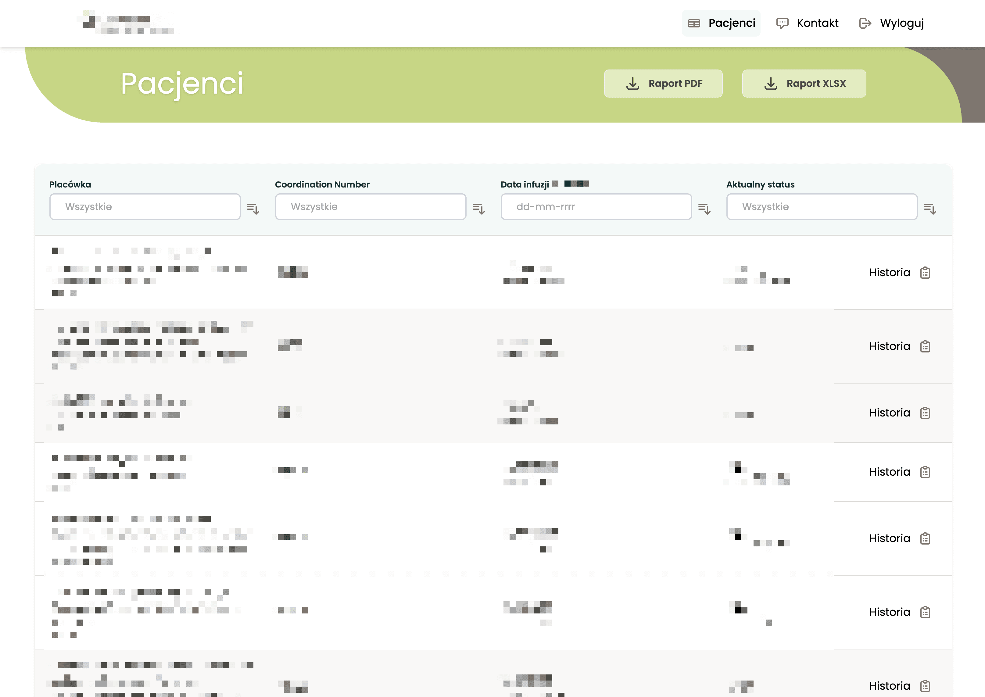Open the Placówka filter dropdown
Screen dimensions: 985x697
pos(145,207)
